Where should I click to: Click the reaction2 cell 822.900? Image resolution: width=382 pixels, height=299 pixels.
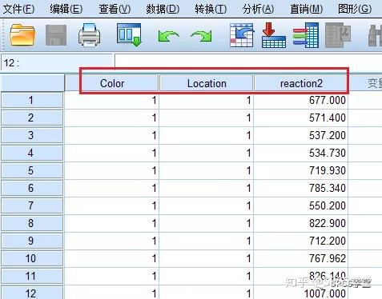pyautogui.click(x=301, y=223)
